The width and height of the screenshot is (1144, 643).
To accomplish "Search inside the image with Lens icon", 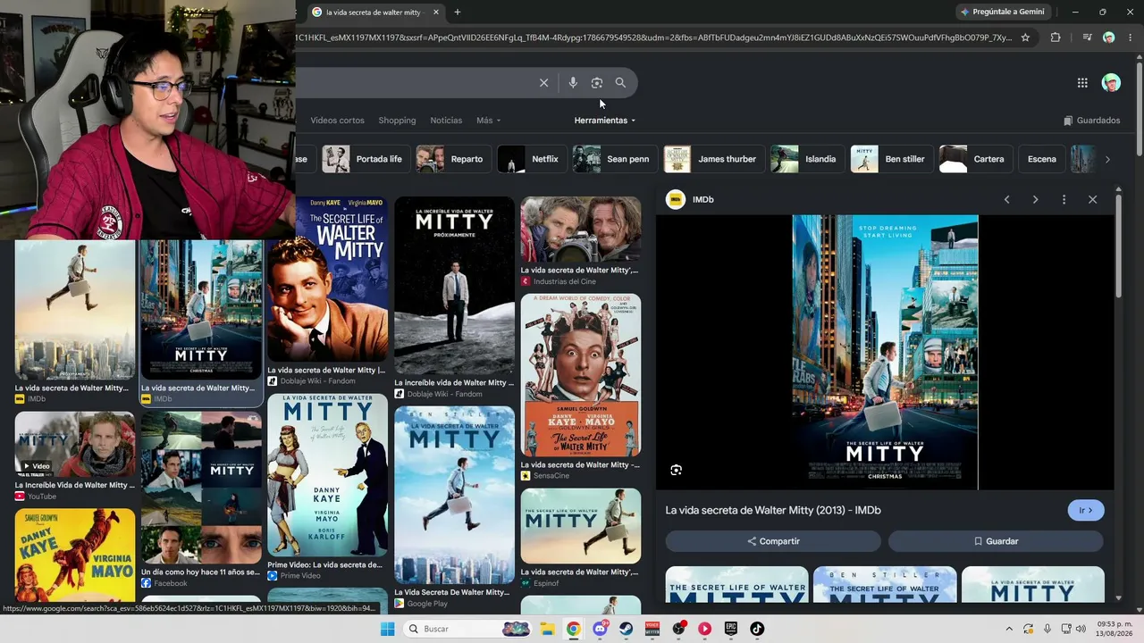I will pyautogui.click(x=677, y=470).
